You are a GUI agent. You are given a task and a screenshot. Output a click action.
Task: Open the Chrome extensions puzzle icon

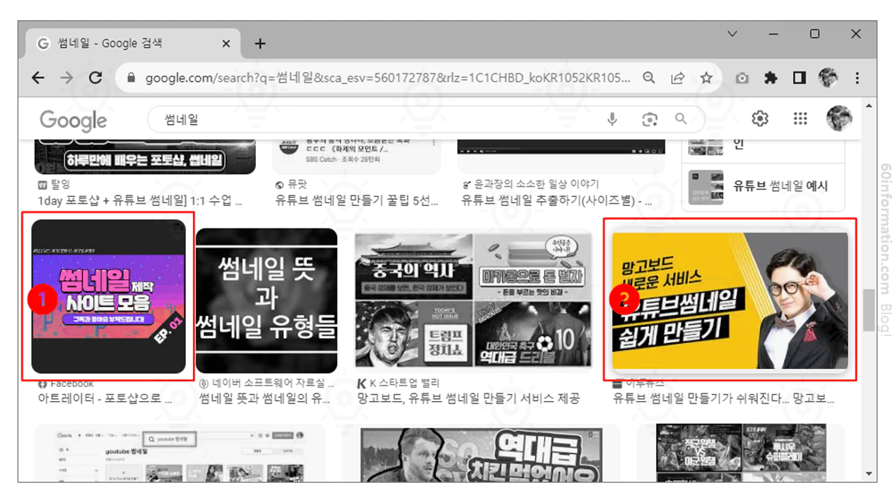(770, 78)
